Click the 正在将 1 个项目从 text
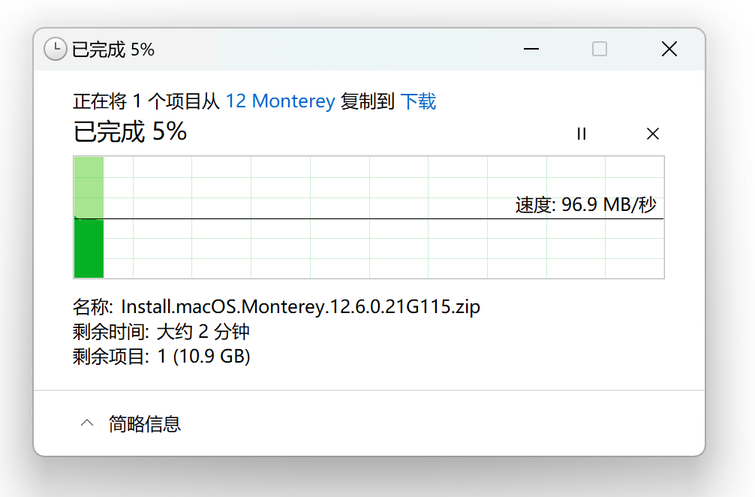This screenshot has width=755, height=497. 146,101
